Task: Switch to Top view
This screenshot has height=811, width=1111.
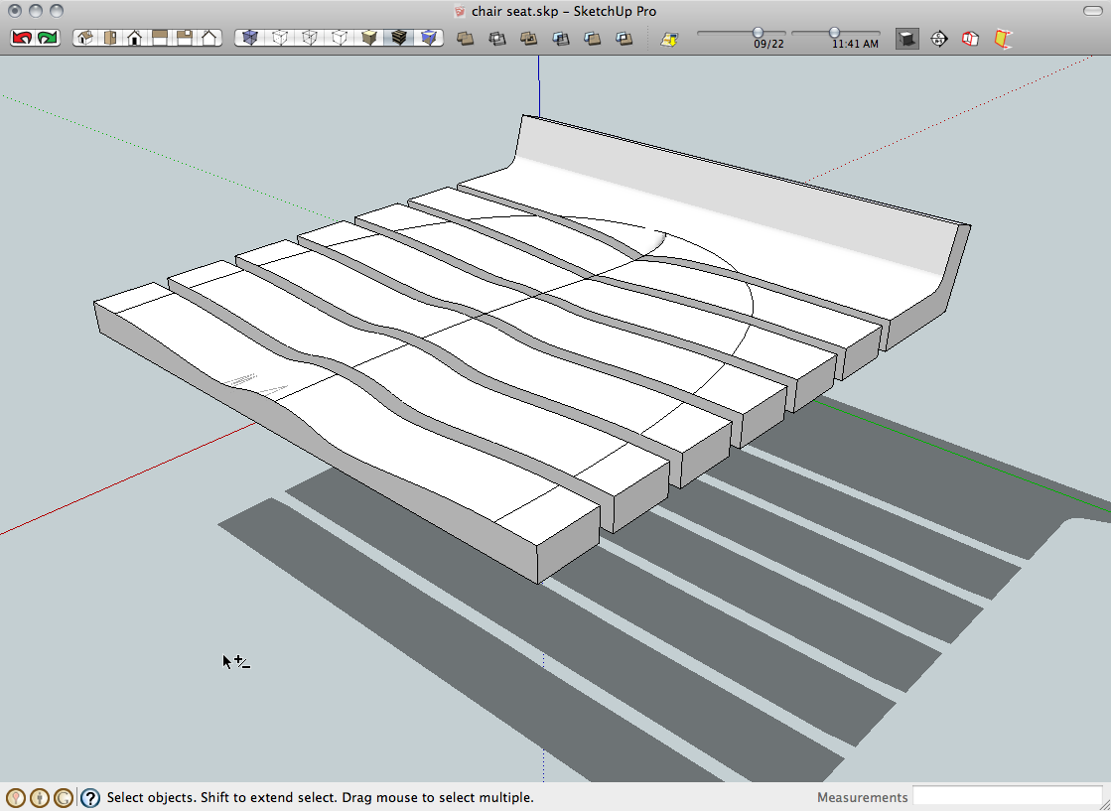Action: (109, 38)
